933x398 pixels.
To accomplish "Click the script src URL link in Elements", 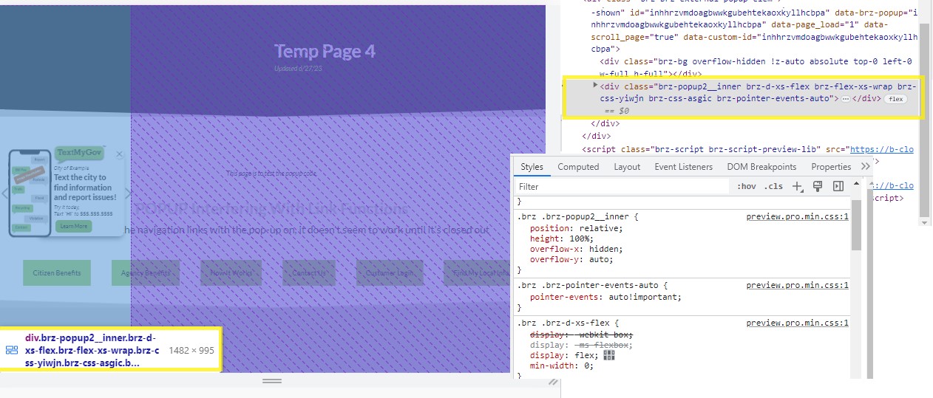I will coord(882,149).
